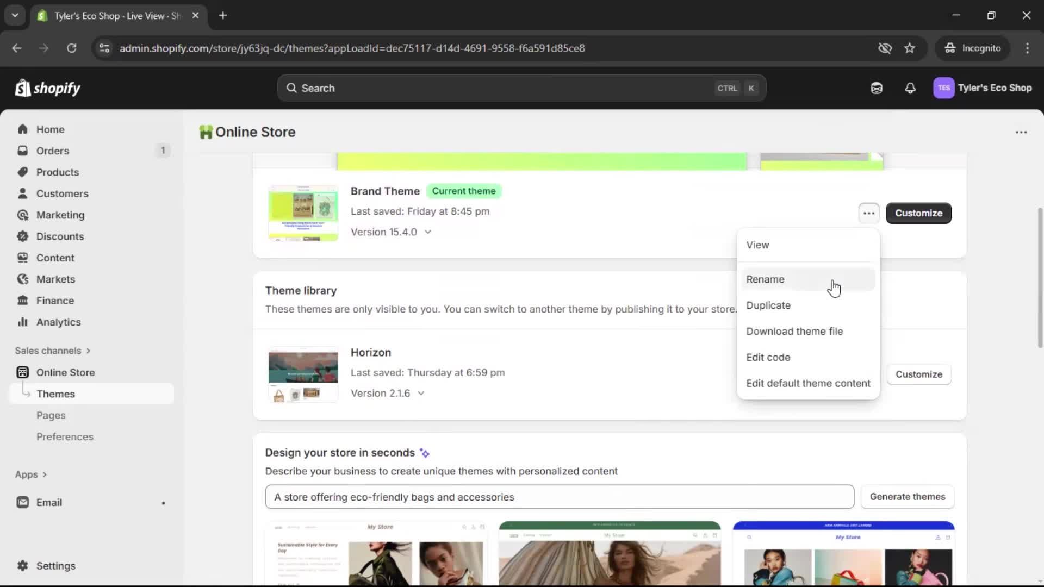Click the TES store avatar

point(943,88)
